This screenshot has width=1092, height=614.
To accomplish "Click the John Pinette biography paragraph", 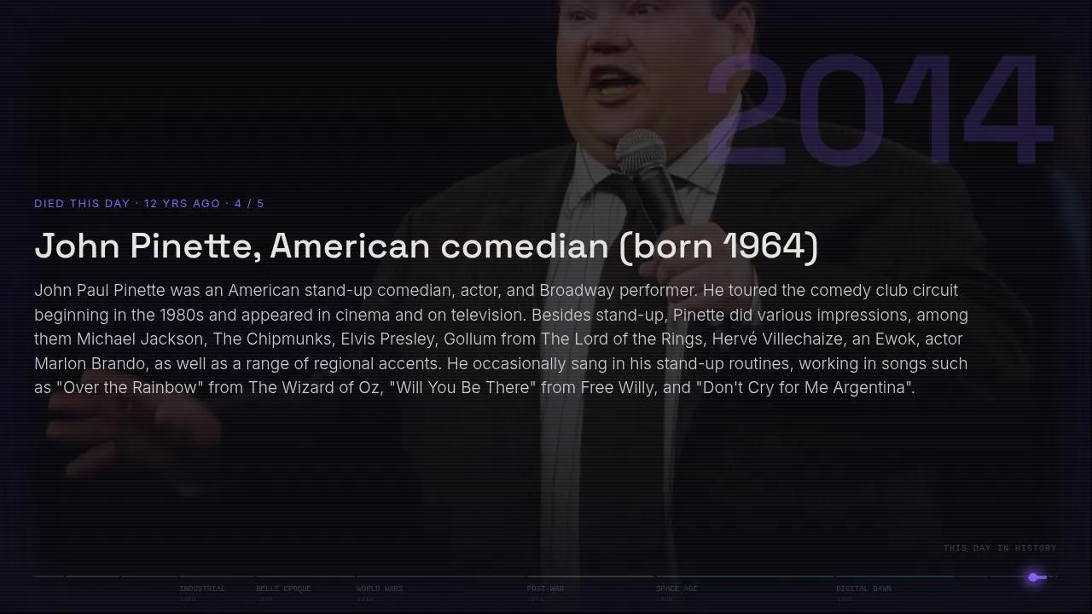I will tap(502, 339).
